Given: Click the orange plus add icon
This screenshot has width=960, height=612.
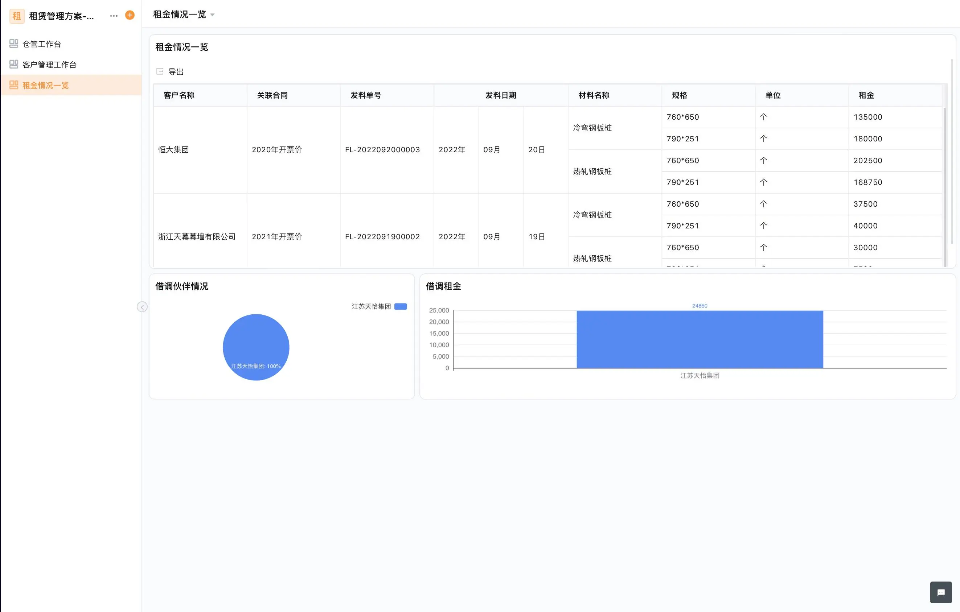Looking at the screenshot, I should (130, 15).
